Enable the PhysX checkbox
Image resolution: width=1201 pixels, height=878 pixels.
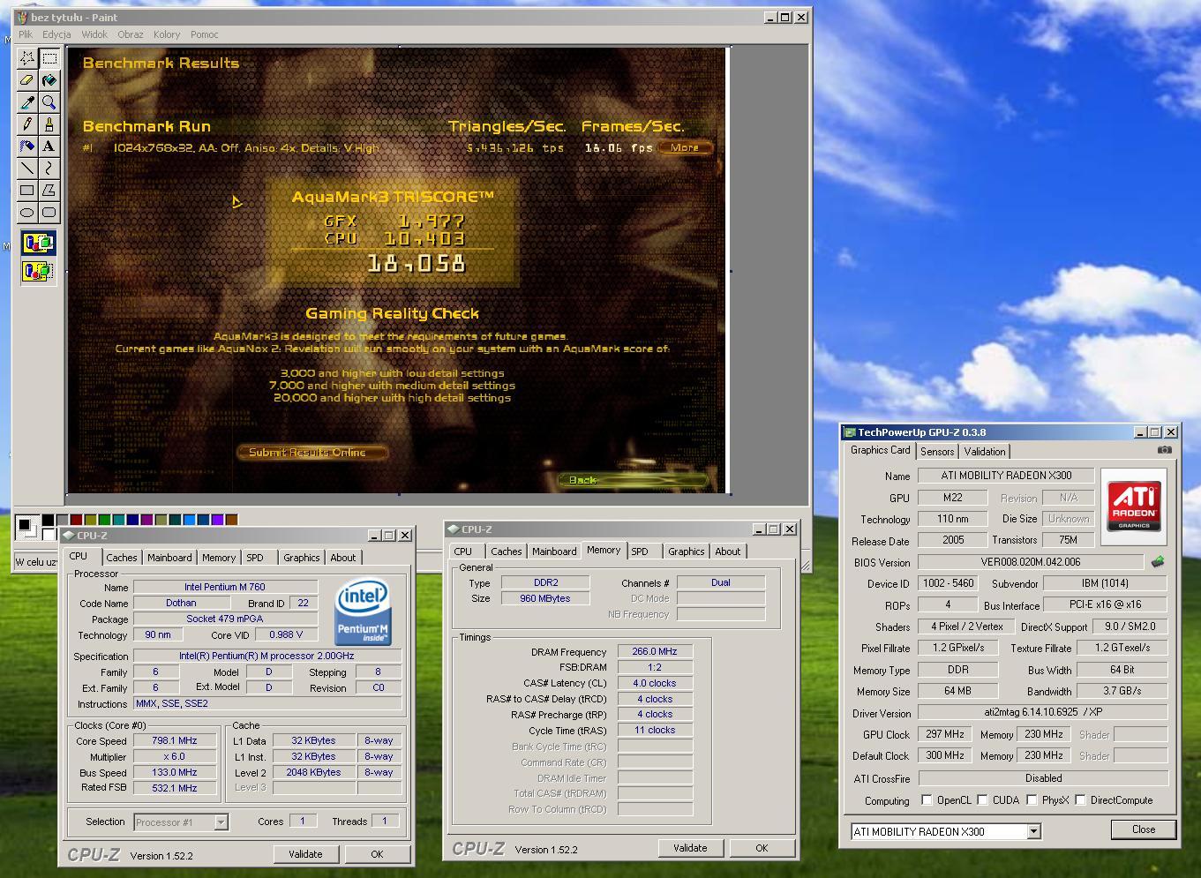point(1032,800)
